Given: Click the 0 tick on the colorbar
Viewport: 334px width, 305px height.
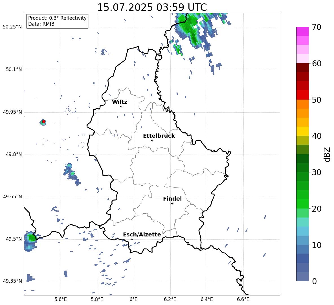Looking at the screenshot, I should pyautogui.click(x=314, y=281).
